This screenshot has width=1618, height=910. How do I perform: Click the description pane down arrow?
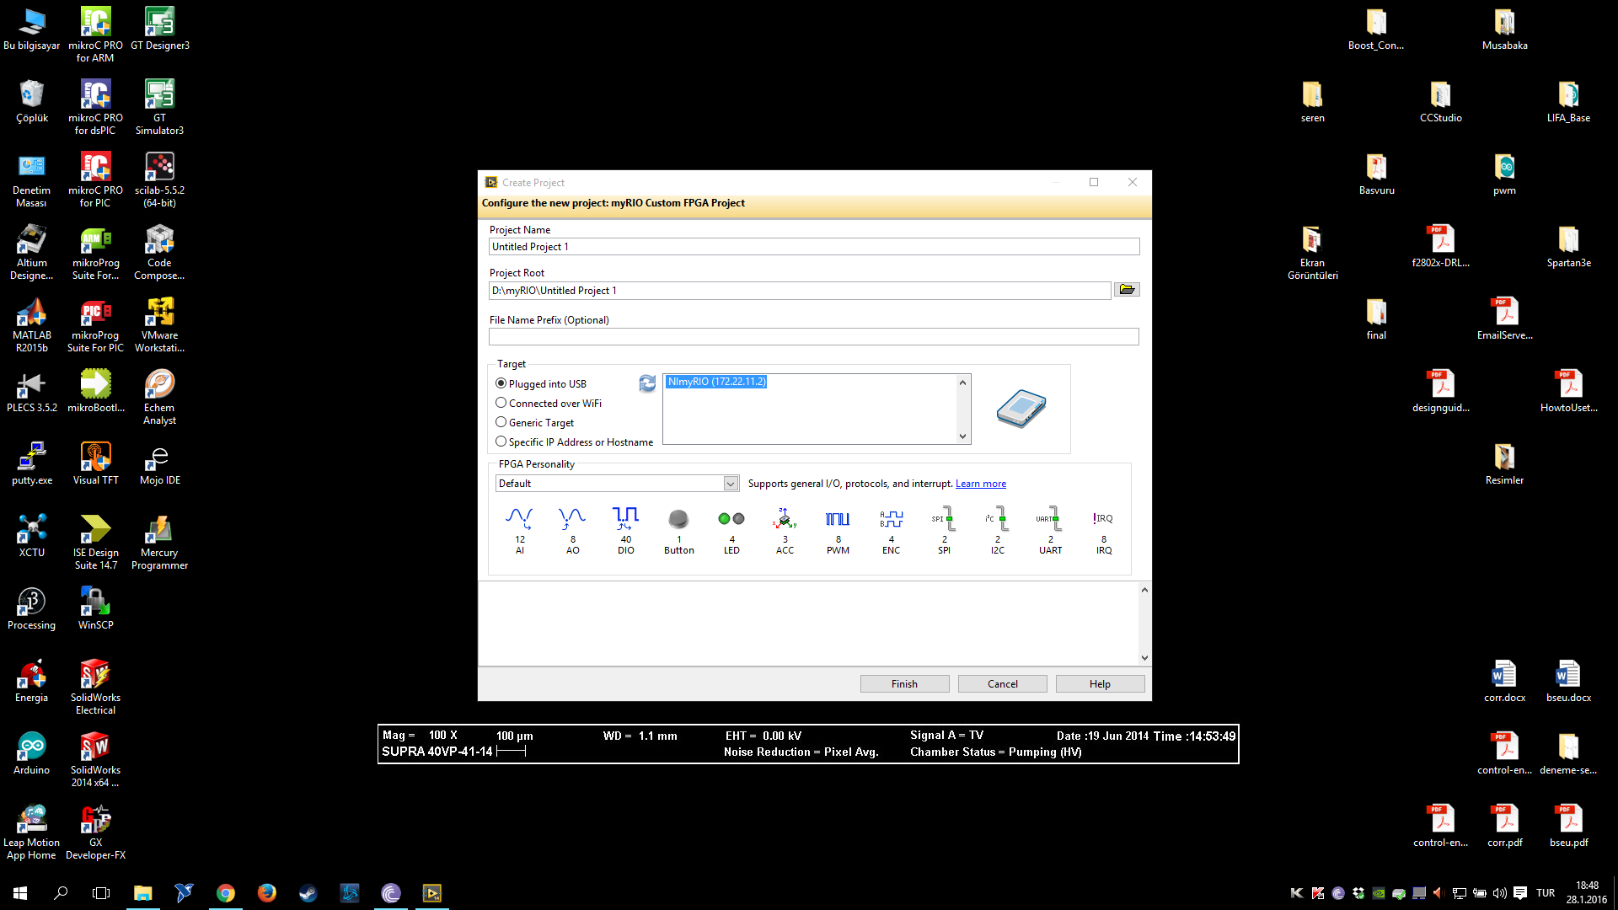1144,658
